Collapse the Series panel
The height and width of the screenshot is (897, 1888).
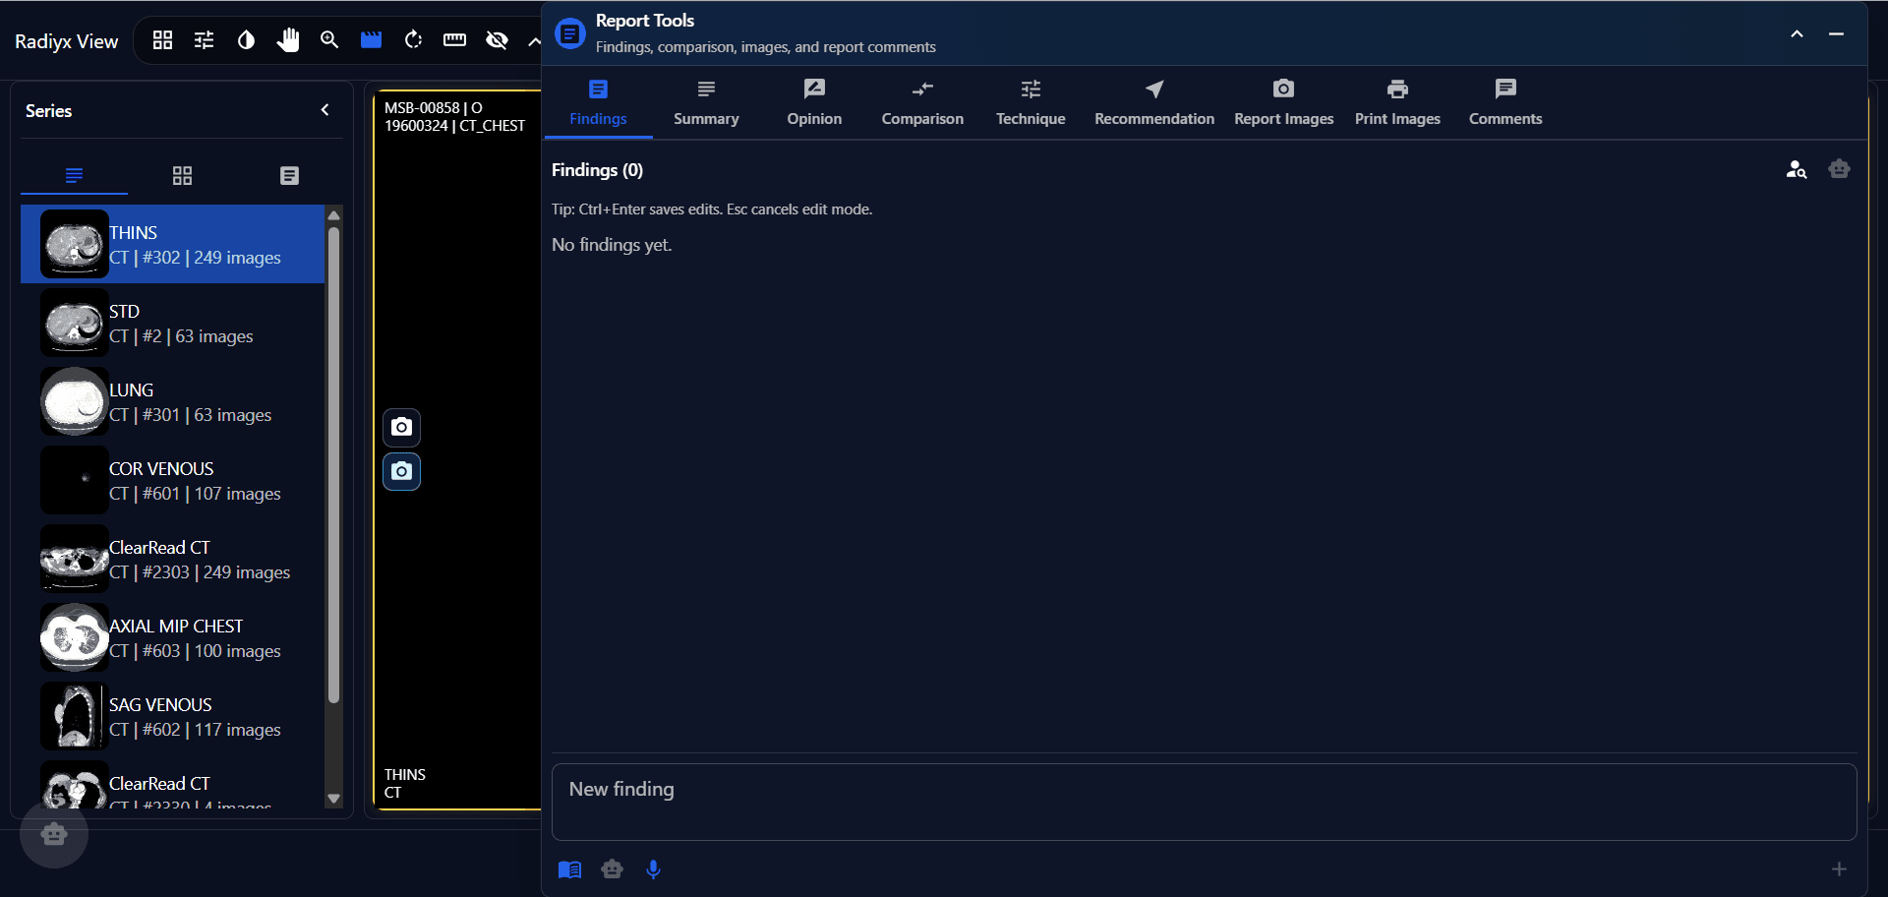tap(325, 110)
